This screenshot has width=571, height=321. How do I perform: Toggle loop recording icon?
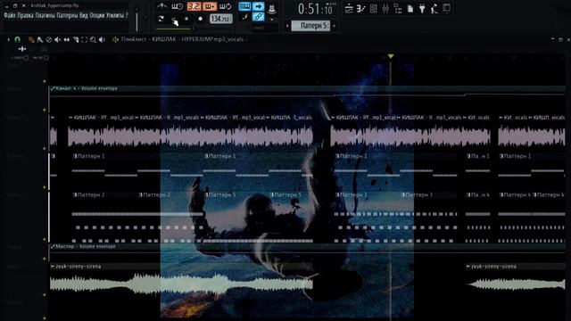point(226,6)
